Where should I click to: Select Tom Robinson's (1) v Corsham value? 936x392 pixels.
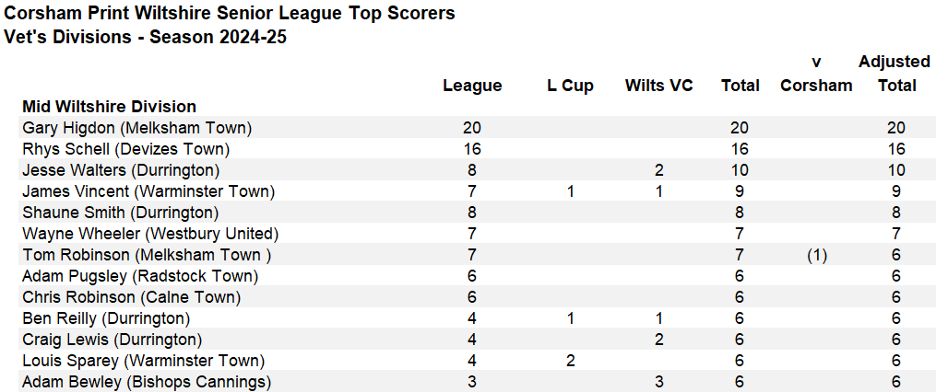click(x=816, y=255)
